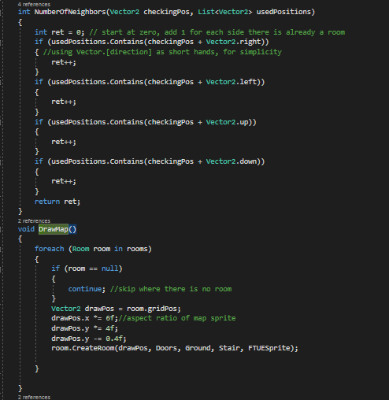389x400 pixels.
Task: Click the 0.4f value on drawPos.y line
Action: click(114, 339)
